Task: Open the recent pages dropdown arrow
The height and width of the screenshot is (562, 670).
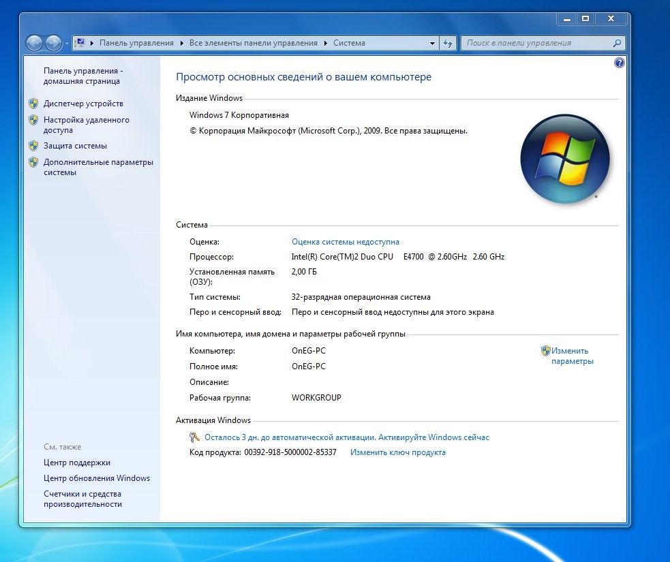Action: pyautogui.click(x=67, y=44)
